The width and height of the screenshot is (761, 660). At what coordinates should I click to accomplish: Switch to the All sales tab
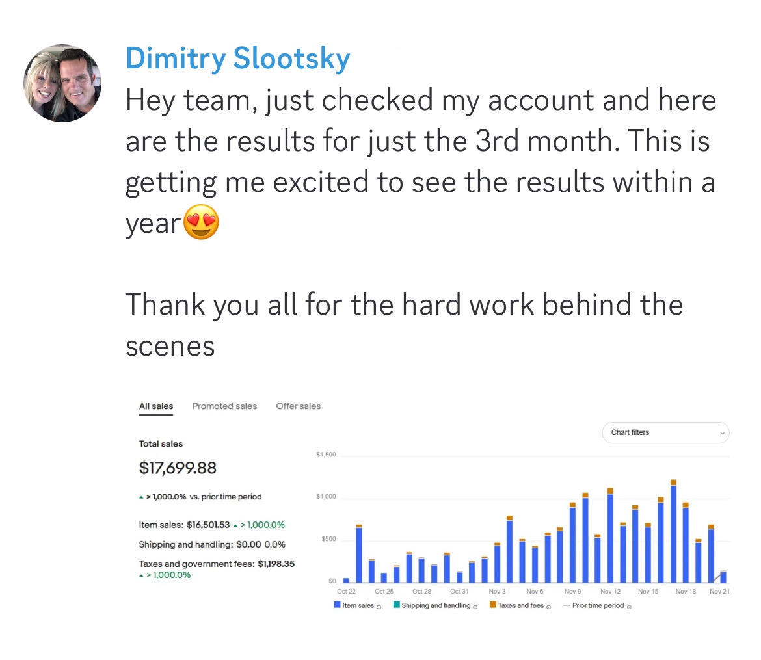coord(156,406)
